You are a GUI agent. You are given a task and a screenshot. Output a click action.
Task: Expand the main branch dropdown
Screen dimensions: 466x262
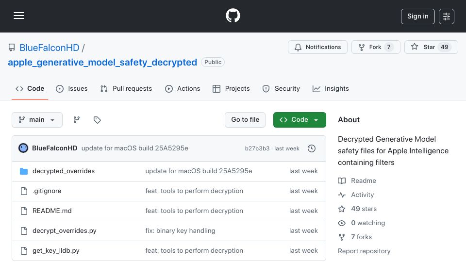(x=37, y=120)
